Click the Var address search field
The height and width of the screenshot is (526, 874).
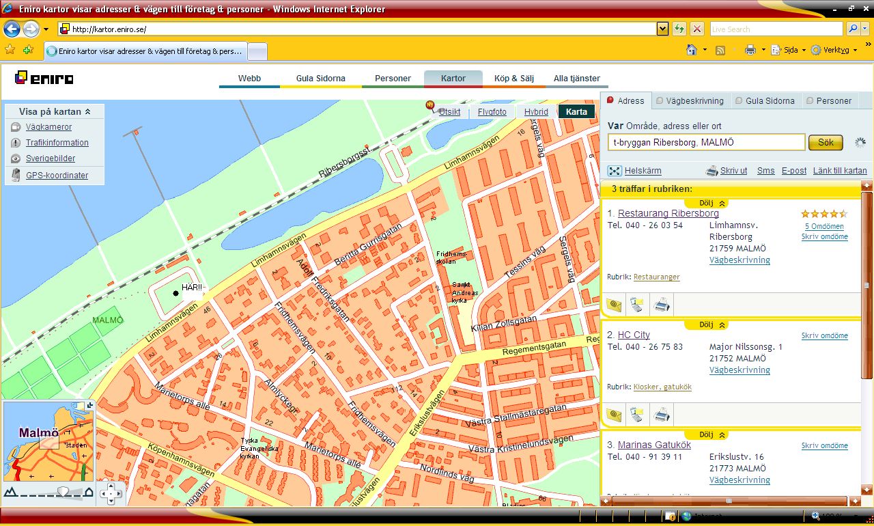click(706, 142)
